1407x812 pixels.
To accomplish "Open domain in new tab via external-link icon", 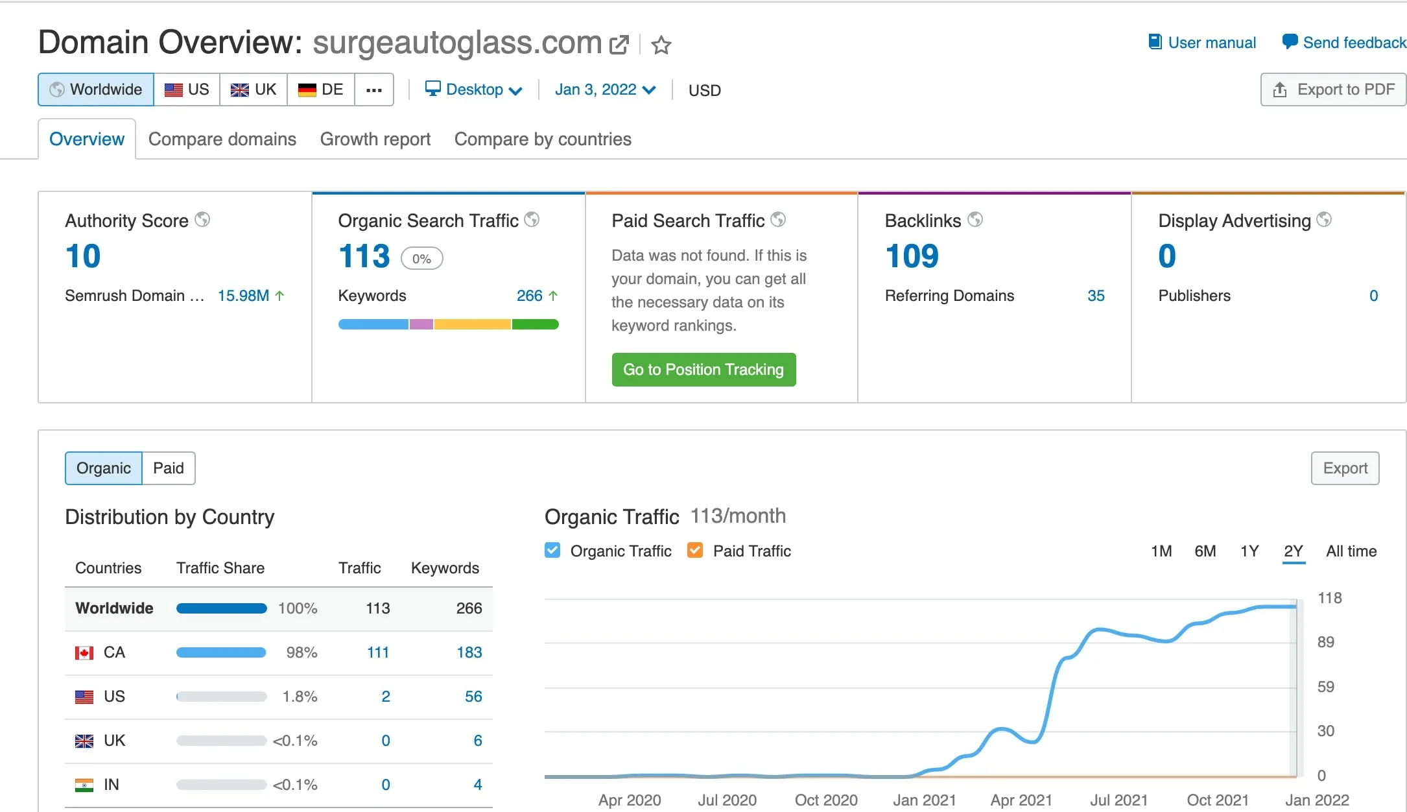I will pyautogui.click(x=619, y=45).
